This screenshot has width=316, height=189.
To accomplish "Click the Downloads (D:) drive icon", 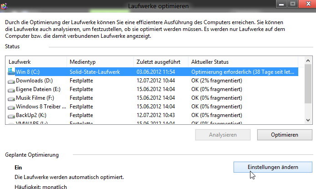I will [11, 81].
